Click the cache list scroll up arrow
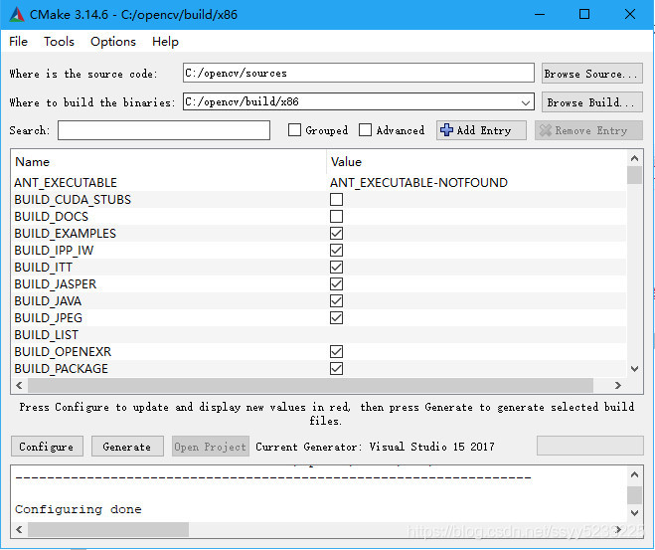This screenshot has width=655, height=550. point(634,158)
